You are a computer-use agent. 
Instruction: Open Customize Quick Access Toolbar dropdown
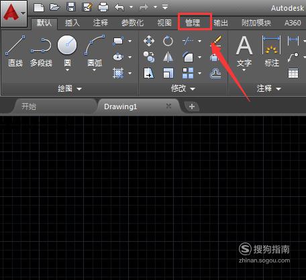[165, 7]
